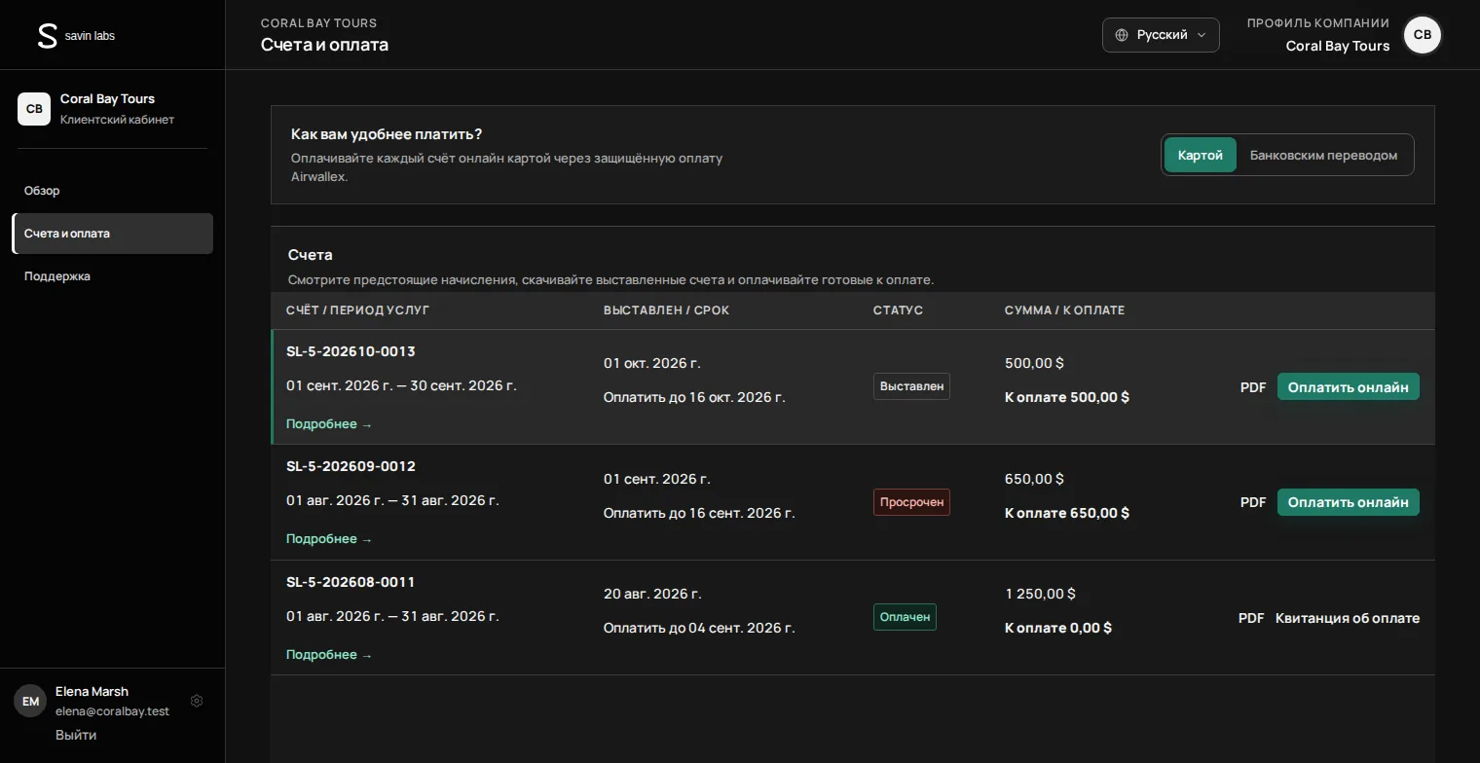Open the Поддержка section
1480x763 pixels.
coord(112,276)
